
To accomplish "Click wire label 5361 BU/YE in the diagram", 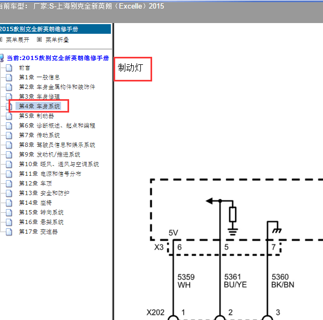I will point(235,281).
